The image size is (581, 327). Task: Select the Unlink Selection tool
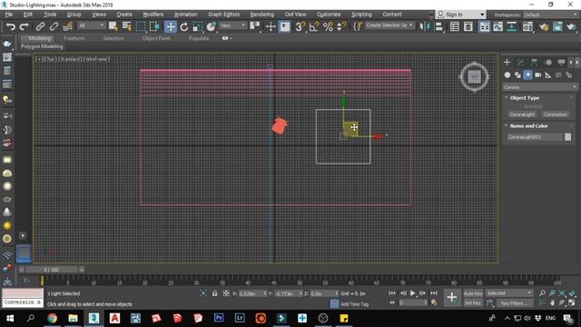pyautogui.click(x=54, y=26)
